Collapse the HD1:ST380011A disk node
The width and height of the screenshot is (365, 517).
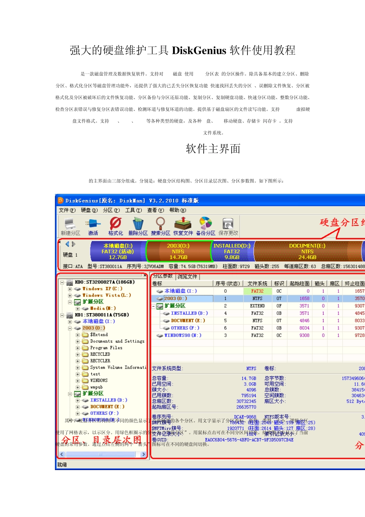(62, 315)
